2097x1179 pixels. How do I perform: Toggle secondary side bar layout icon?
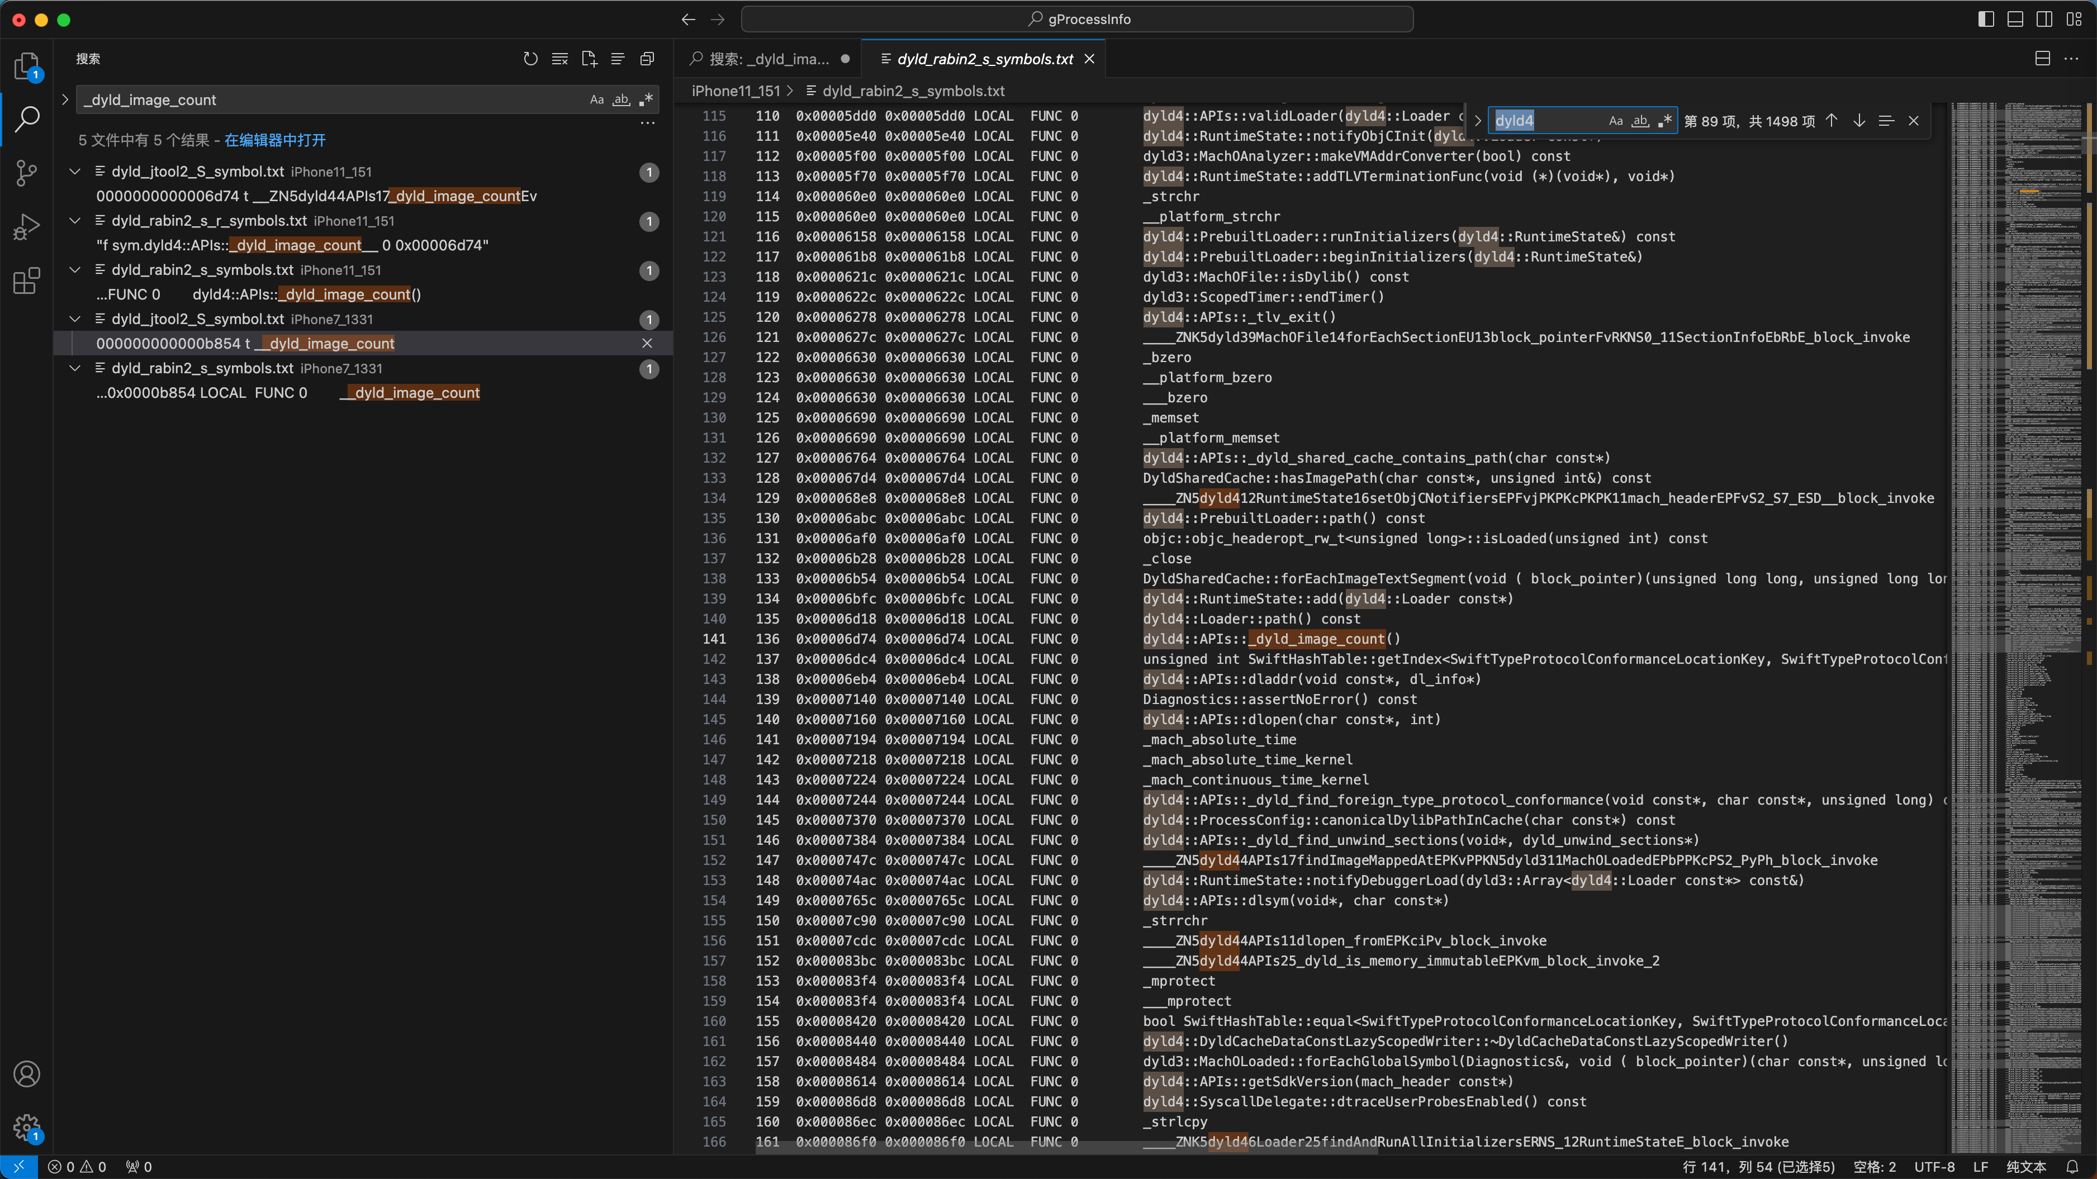click(2044, 20)
